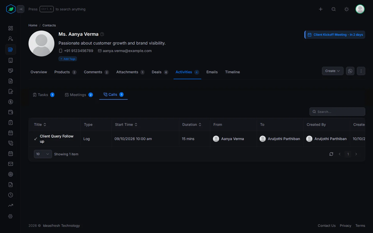Go to previous page arrow

(340, 154)
